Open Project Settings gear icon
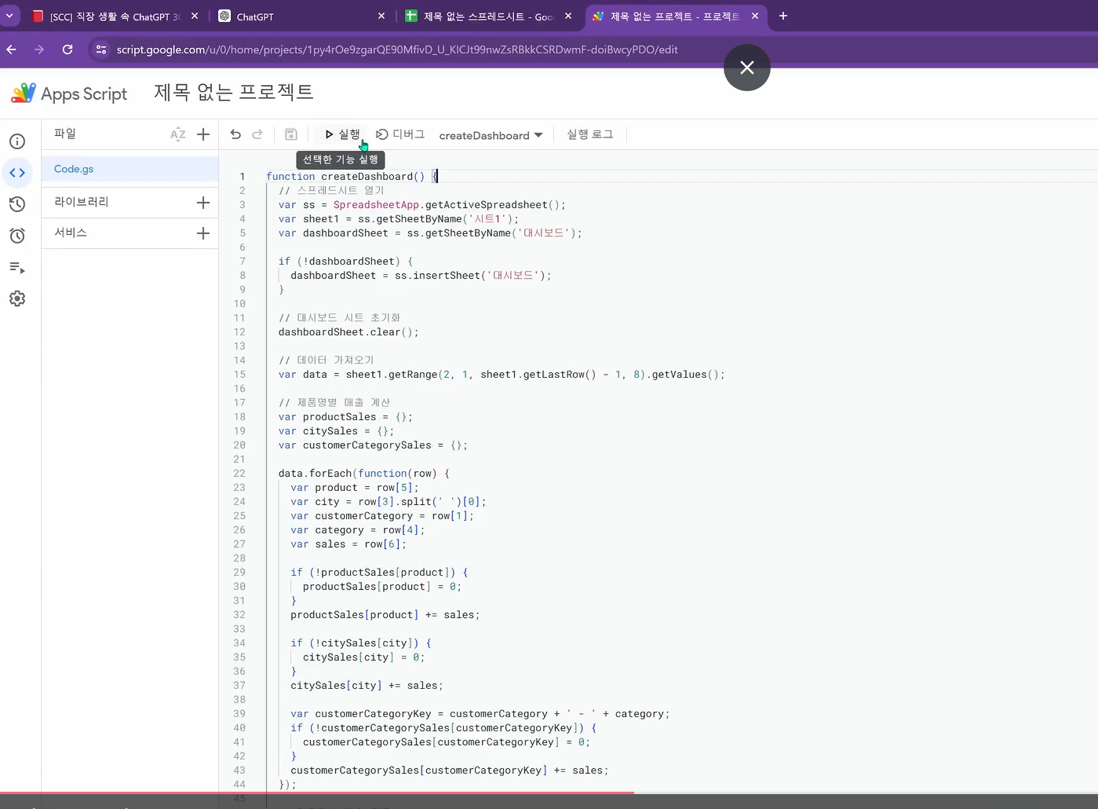The image size is (1098, 809). pos(18,298)
